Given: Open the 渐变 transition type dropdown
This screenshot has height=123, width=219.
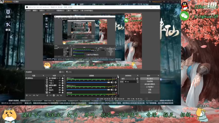Looking at the screenshot, I should click(128, 79).
